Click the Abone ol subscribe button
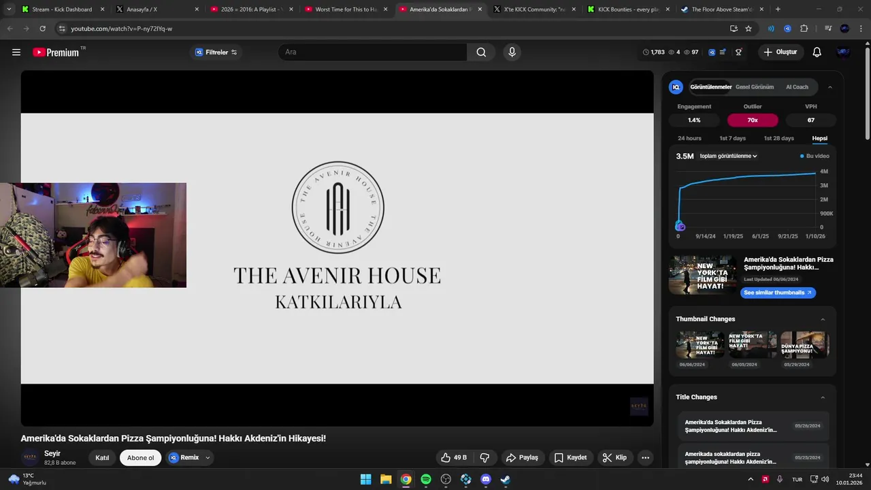This screenshot has height=490, width=871. click(141, 457)
